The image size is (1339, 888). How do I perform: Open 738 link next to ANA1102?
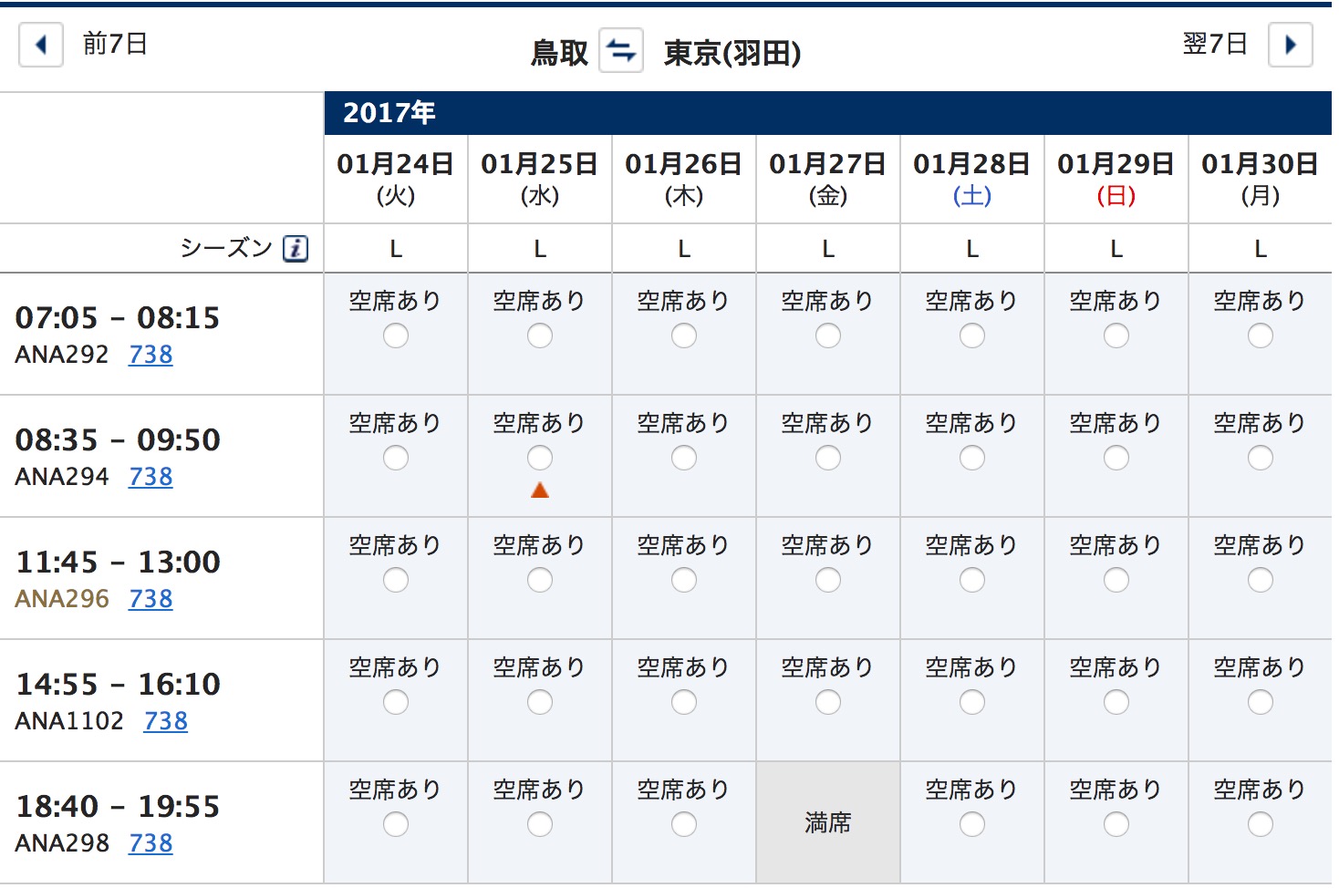(x=166, y=721)
